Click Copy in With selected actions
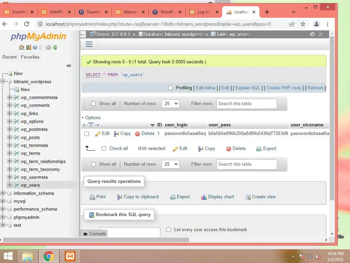The height and width of the screenshot is (263, 350). click(x=206, y=149)
